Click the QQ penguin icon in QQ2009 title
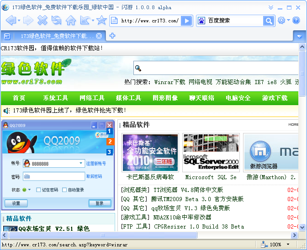This screenshot has width=307, height=250. [5, 125]
